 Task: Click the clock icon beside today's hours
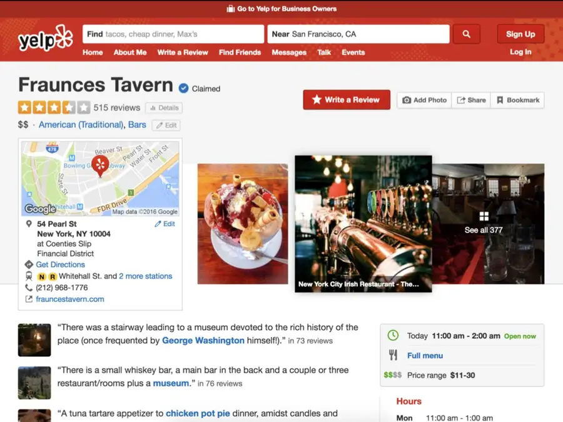pos(393,336)
